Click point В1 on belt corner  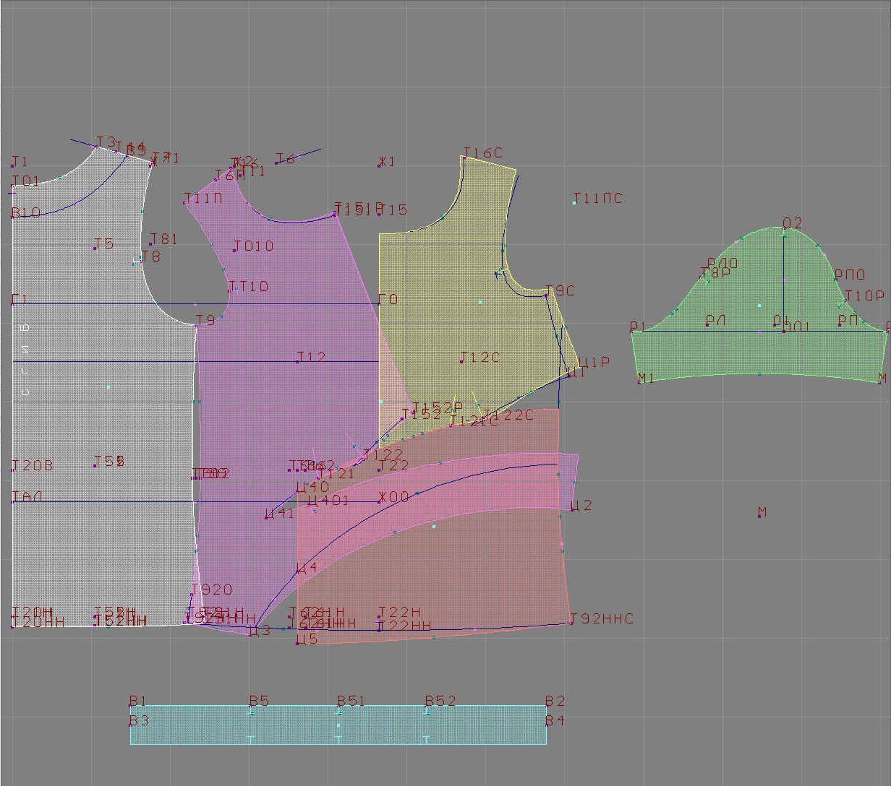131,707
